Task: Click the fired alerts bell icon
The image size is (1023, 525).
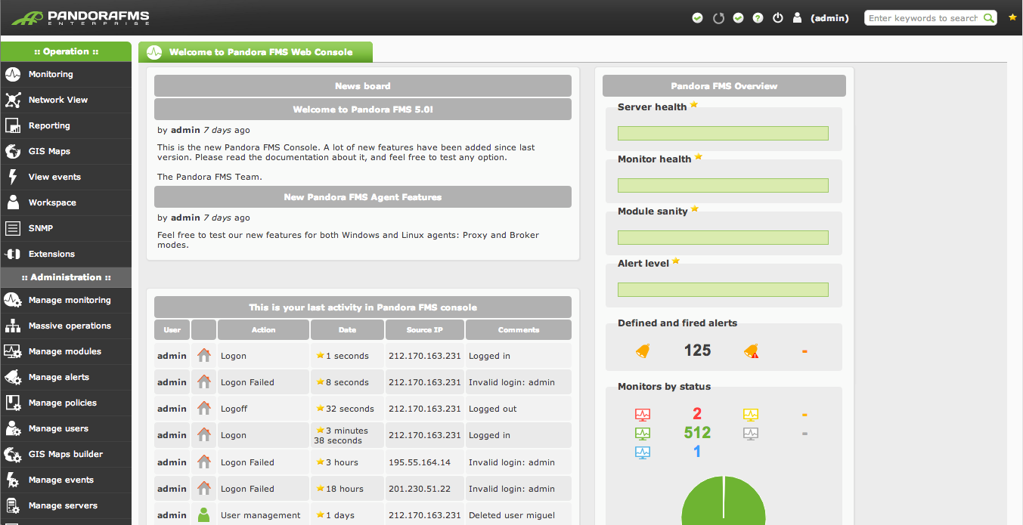Action: (751, 351)
